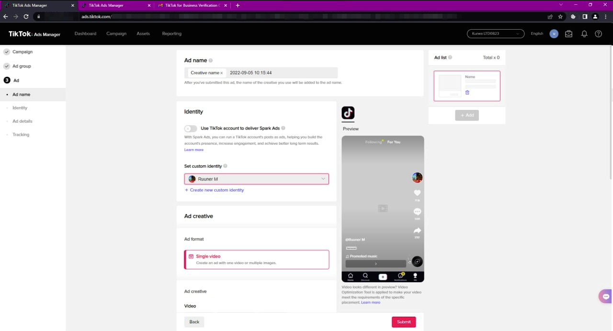Switch to the second TikTok Ads Manager tab
This screenshot has height=331, width=613.
[x=115, y=5]
